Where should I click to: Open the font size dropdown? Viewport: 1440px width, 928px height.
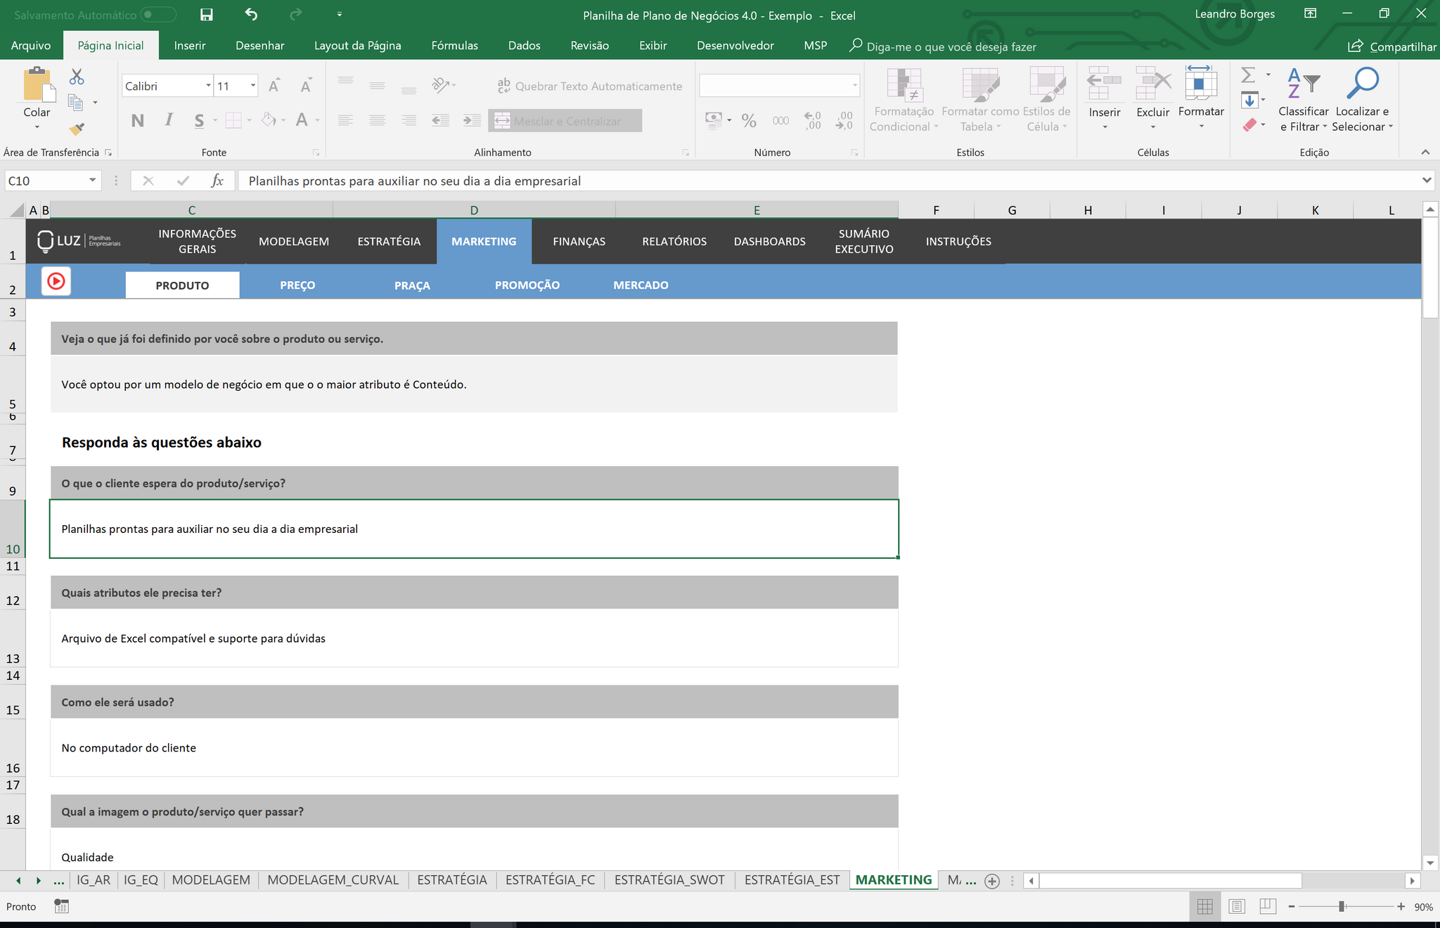pyautogui.click(x=253, y=86)
